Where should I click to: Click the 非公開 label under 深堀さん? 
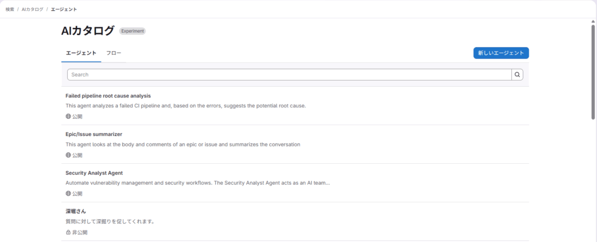click(80, 232)
